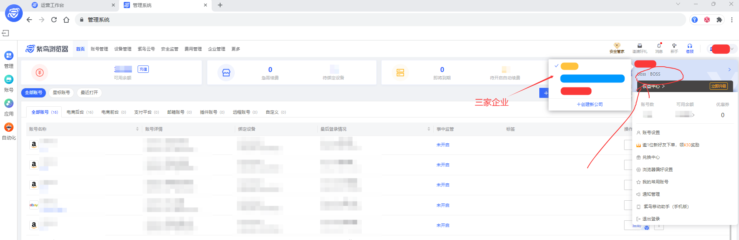Screen dimensions: 739x240
Task: Switch to the 电商后台 tab
Action: [x=79, y=112]
